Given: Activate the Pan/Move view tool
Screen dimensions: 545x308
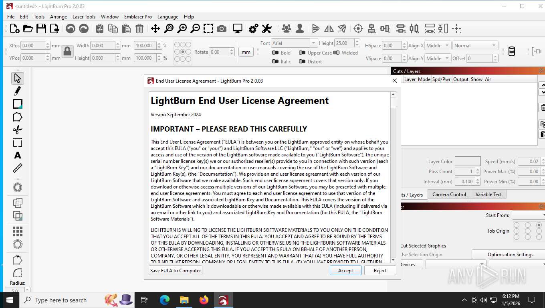Looking at the screenshot, I should tap(155, 28).
